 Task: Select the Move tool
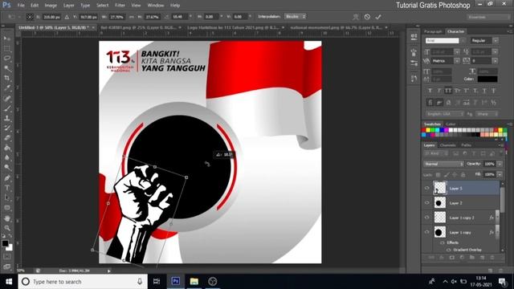tap(7, 39)
